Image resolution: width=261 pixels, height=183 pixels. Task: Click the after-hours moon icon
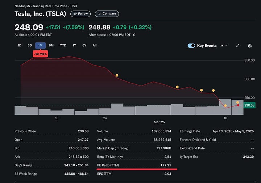134,35
